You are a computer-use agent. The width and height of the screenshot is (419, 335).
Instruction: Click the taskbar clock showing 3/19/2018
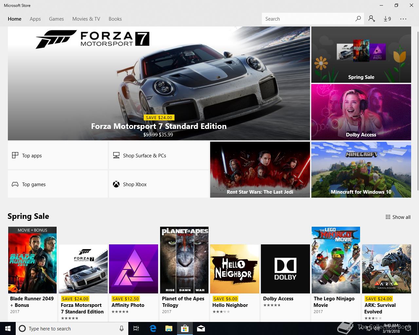tap(391, 328)
